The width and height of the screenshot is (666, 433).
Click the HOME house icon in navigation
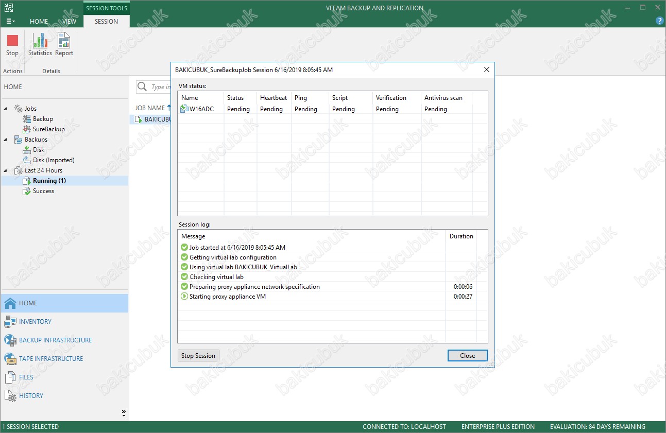pos(10,303)
